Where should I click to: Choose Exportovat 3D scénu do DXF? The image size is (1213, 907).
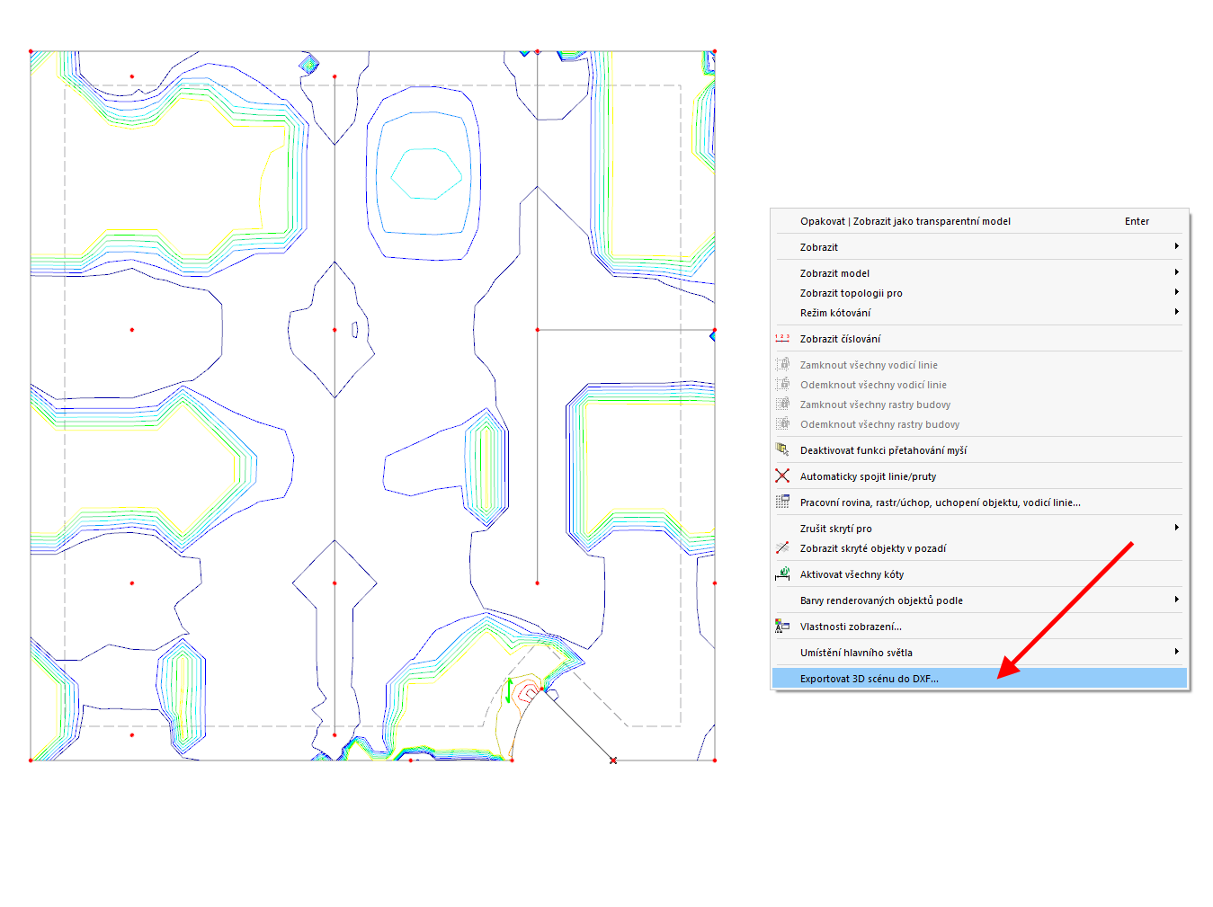(869, 679)
